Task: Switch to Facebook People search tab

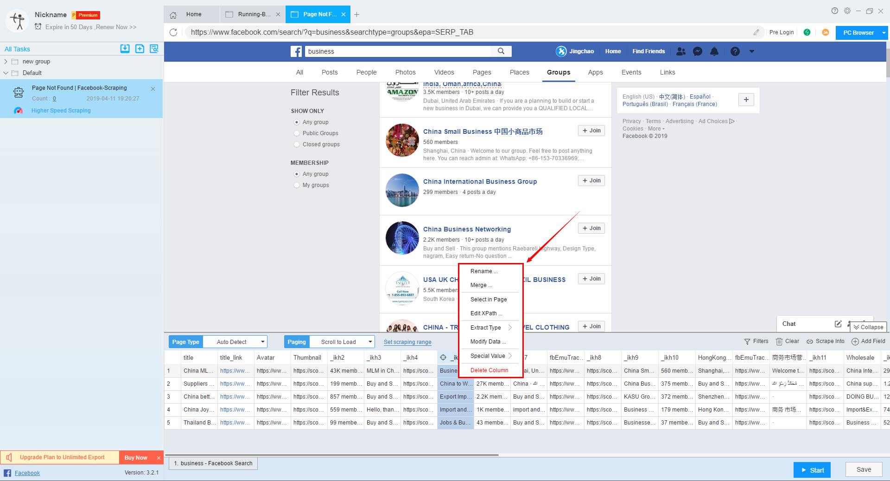Action: click(x=366, y=72)
